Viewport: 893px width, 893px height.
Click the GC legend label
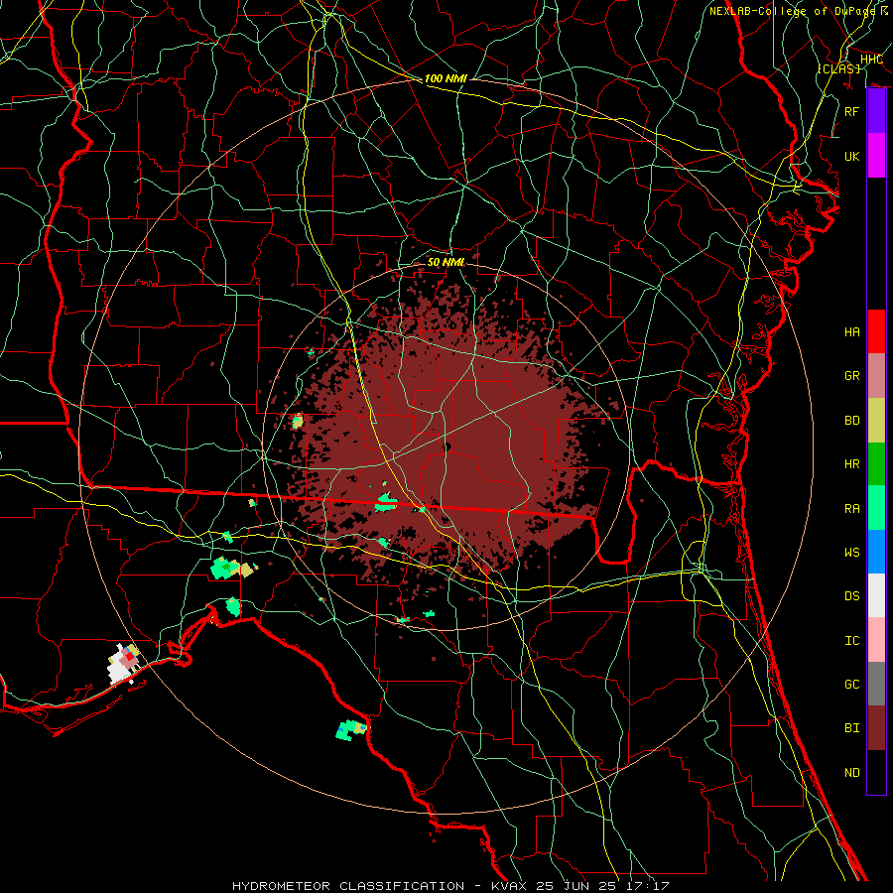click(x=852, y=685)
